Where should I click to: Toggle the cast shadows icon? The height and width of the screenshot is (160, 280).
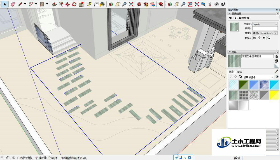click(264, 38)
